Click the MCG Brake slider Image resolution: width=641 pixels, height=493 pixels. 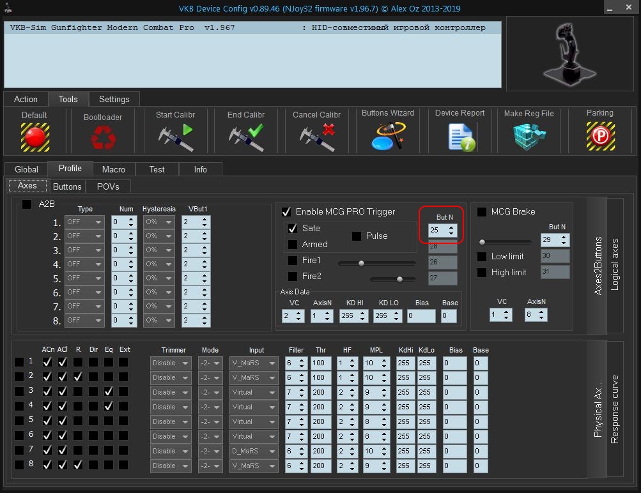click(506, 242)
